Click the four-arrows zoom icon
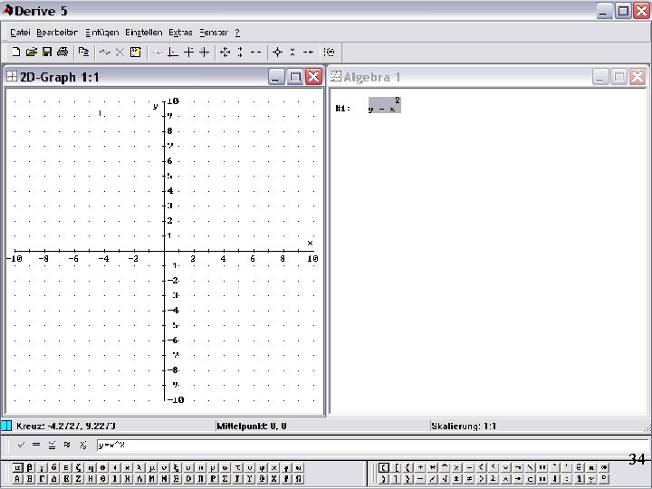 [225, 52]
